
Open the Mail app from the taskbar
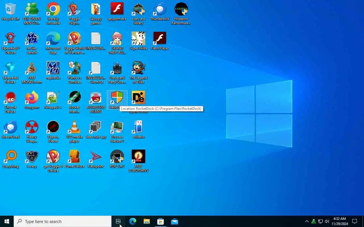tap(174, 221)
